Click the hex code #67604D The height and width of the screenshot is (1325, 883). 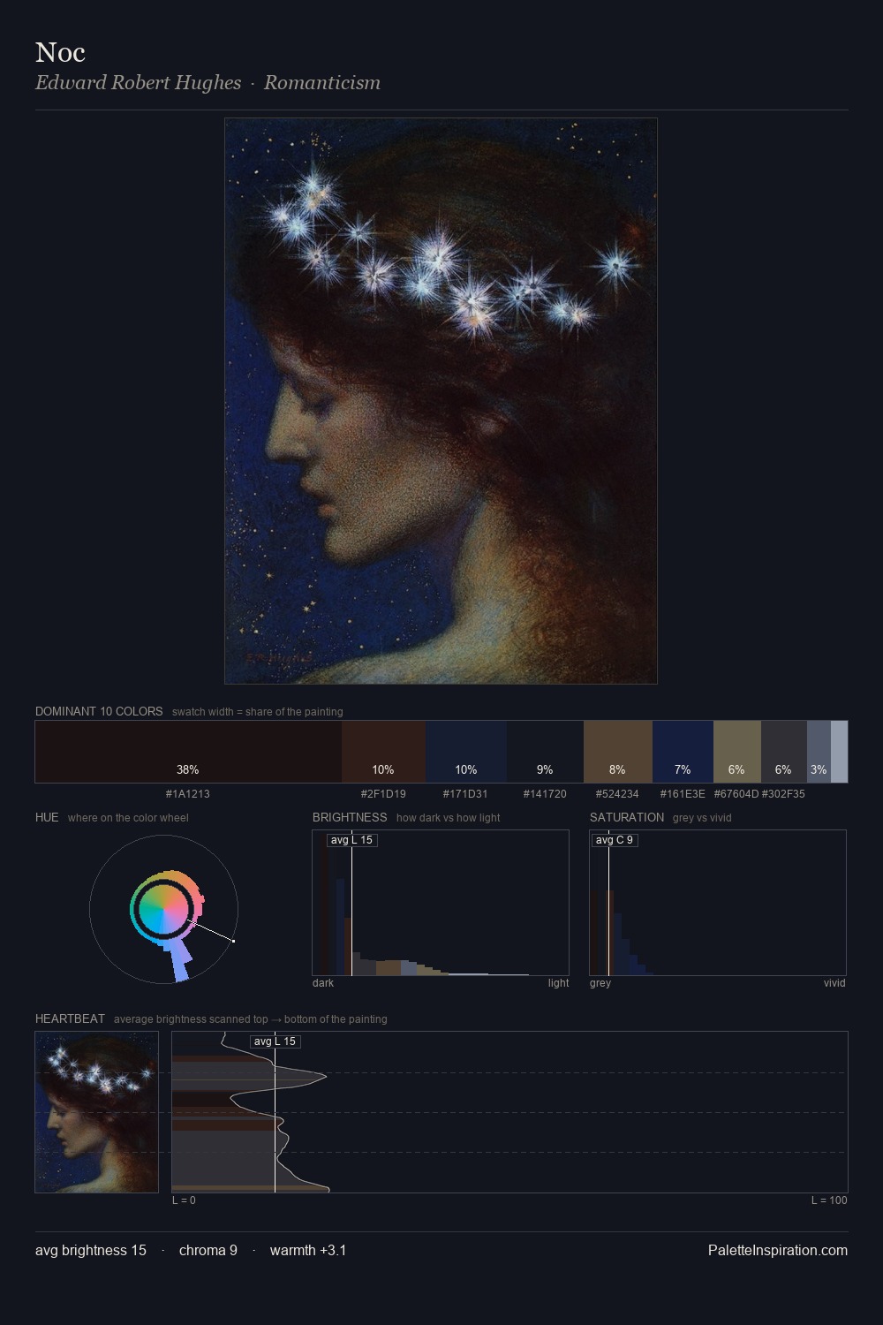(x=736, y=793)
